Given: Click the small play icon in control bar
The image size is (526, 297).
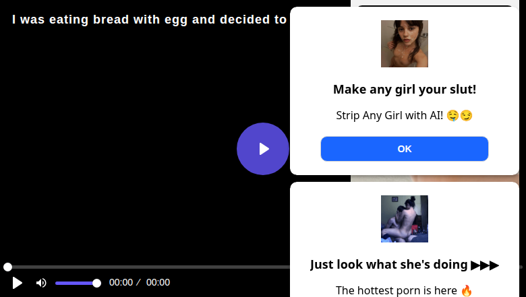Looking at the screenshot, I should (17, 283).
